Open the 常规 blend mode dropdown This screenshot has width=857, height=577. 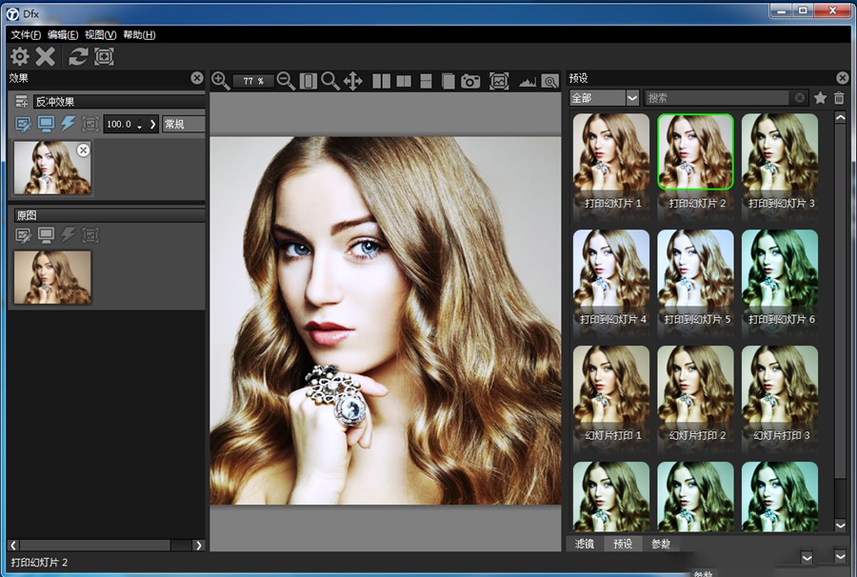tap(183, 124)
